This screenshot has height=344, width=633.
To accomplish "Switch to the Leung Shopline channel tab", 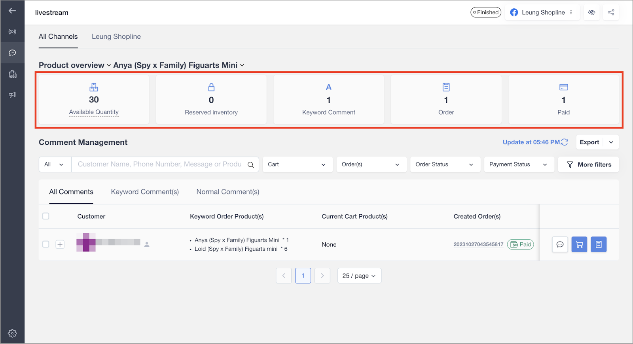I will point(116,36).
